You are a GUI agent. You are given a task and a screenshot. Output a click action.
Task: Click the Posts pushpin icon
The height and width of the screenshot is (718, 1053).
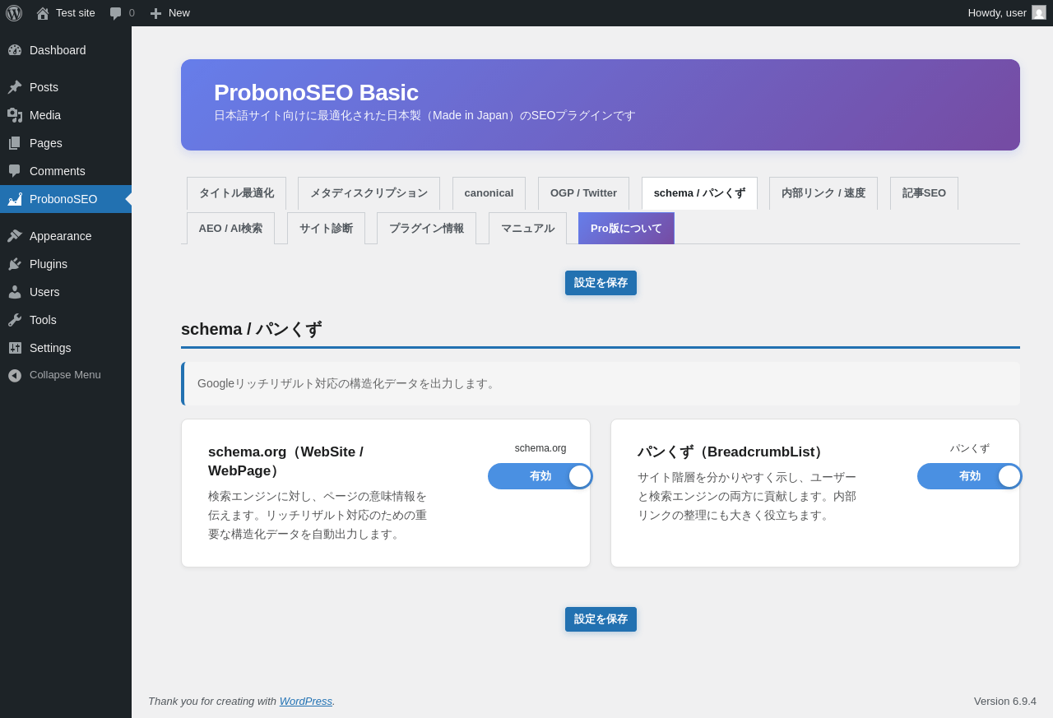[15, 87]
